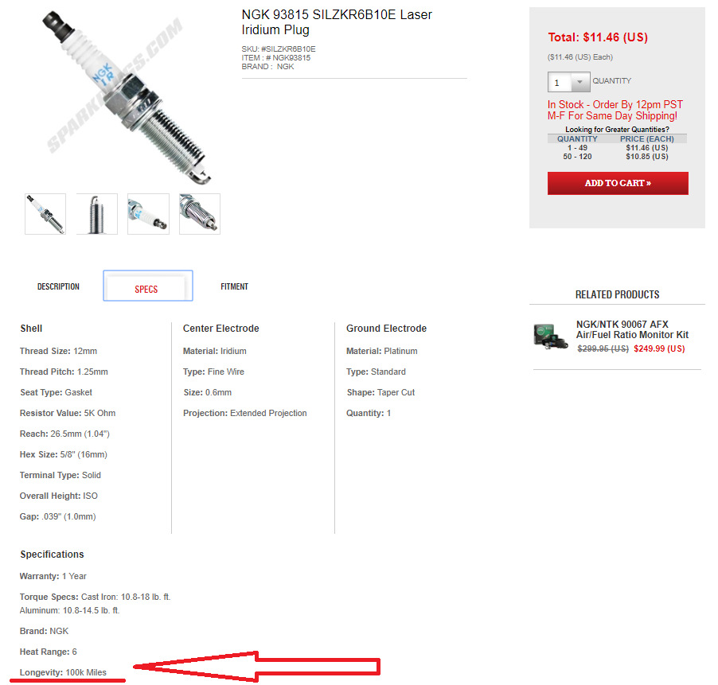The width and height of the screenshot is (718, 685).
Task: Select the upright electrode tip thumbnail
Action: (96, 214)
